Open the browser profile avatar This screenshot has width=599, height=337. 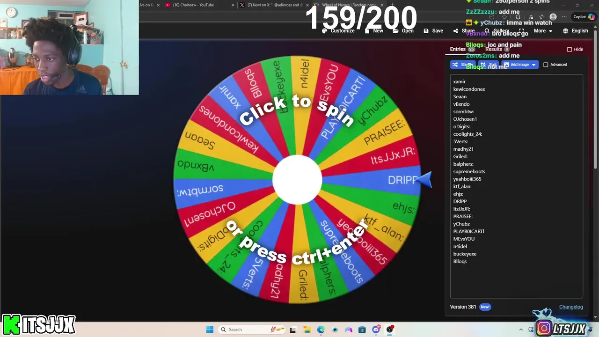tap(553, 17)
